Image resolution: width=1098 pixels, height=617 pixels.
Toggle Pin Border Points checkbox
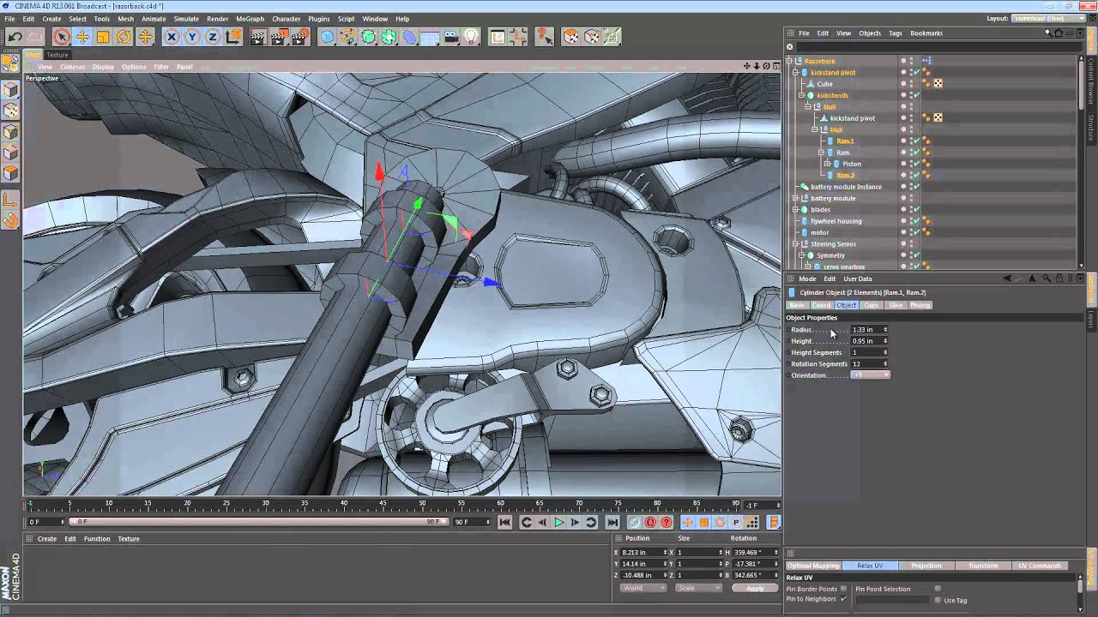point(843,589)
